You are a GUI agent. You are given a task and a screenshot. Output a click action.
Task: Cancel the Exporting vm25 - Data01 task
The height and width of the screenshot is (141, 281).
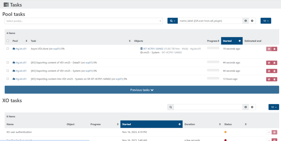[269, 63]
